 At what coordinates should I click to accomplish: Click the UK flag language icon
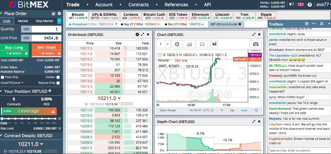pyautogui.click(x=301, y=4)
